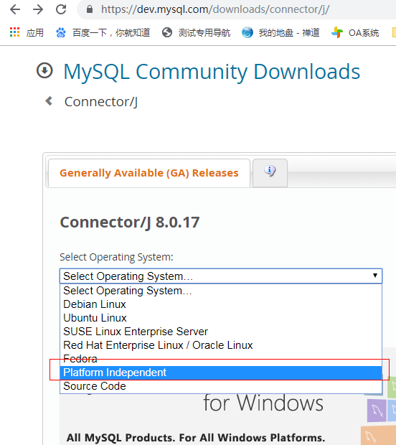Viewport: 396px width, 445px height.
Task: Reload the page with the refresh icon
Action: coord(61,9)
